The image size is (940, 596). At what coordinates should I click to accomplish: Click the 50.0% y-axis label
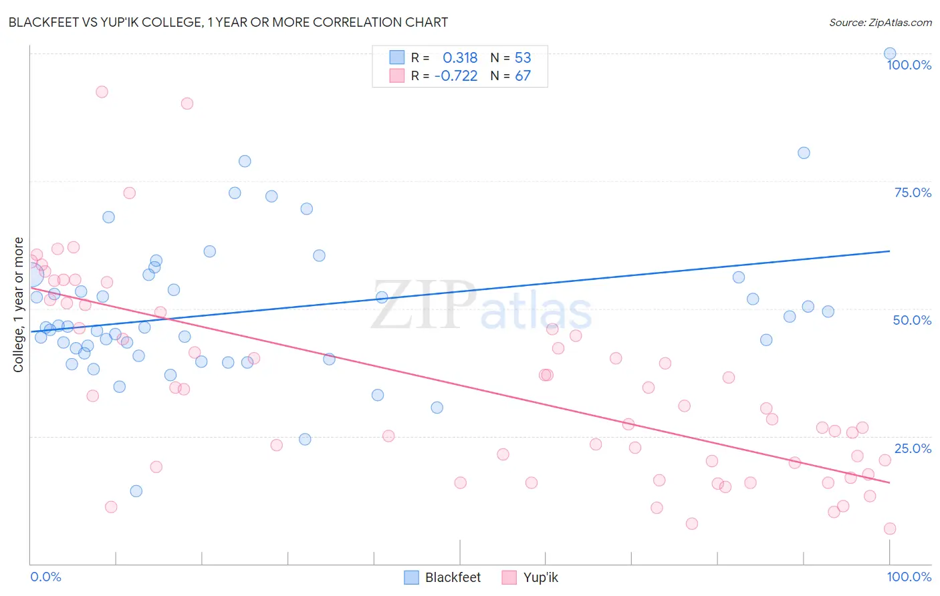tap(912, 320)
